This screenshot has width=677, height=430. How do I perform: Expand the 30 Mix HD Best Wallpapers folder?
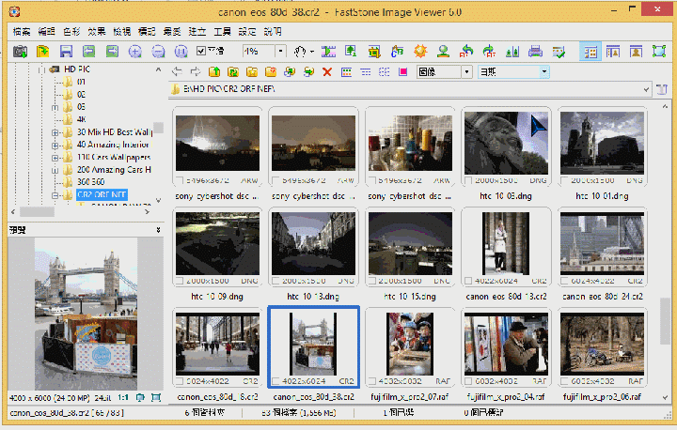click(55, 132)
